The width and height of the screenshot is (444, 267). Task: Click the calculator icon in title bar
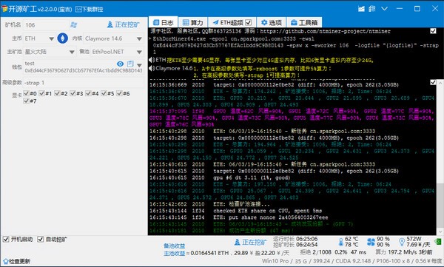pyautogui.click(x=371, y=9)
